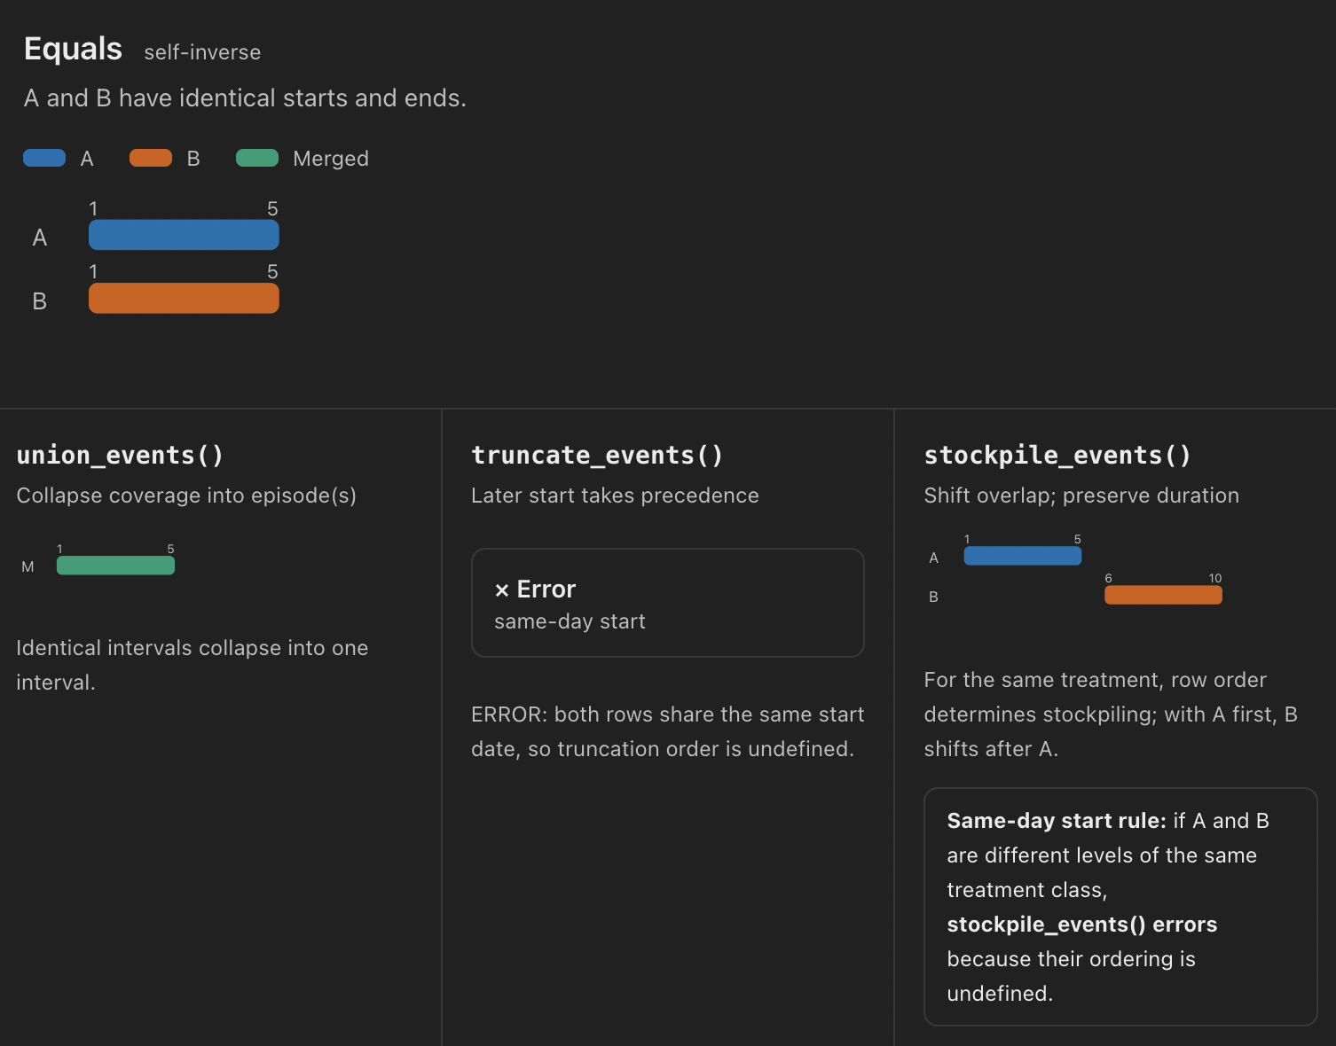Click the blue A legend swatch
This screenshot has height=1046, width=1336.
(x=44, y=158)
